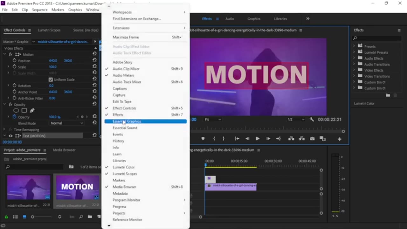Toggle the Position animation stopwatch
407x229 pixels.
click(x=14, y=60)
